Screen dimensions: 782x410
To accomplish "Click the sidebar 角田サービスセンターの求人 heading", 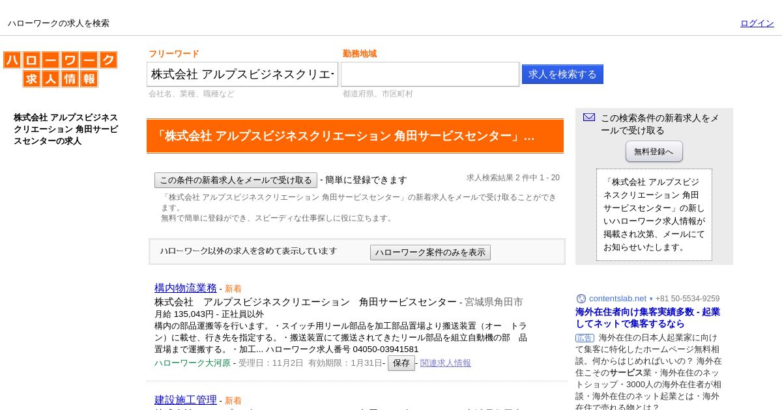I will pyautogui.click(x=66, y=129).
